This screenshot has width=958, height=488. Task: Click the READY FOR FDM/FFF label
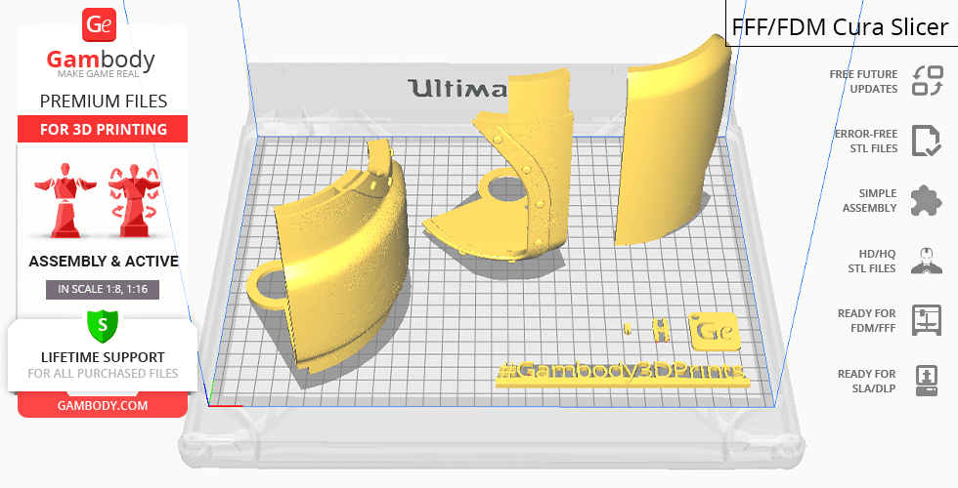pyautogui.click(x=867, y=320)
